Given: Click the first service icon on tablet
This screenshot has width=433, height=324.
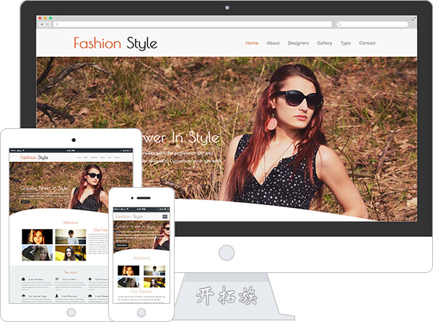Looking at the screenshot, I should pyautogui.click(x=24, y=279).
